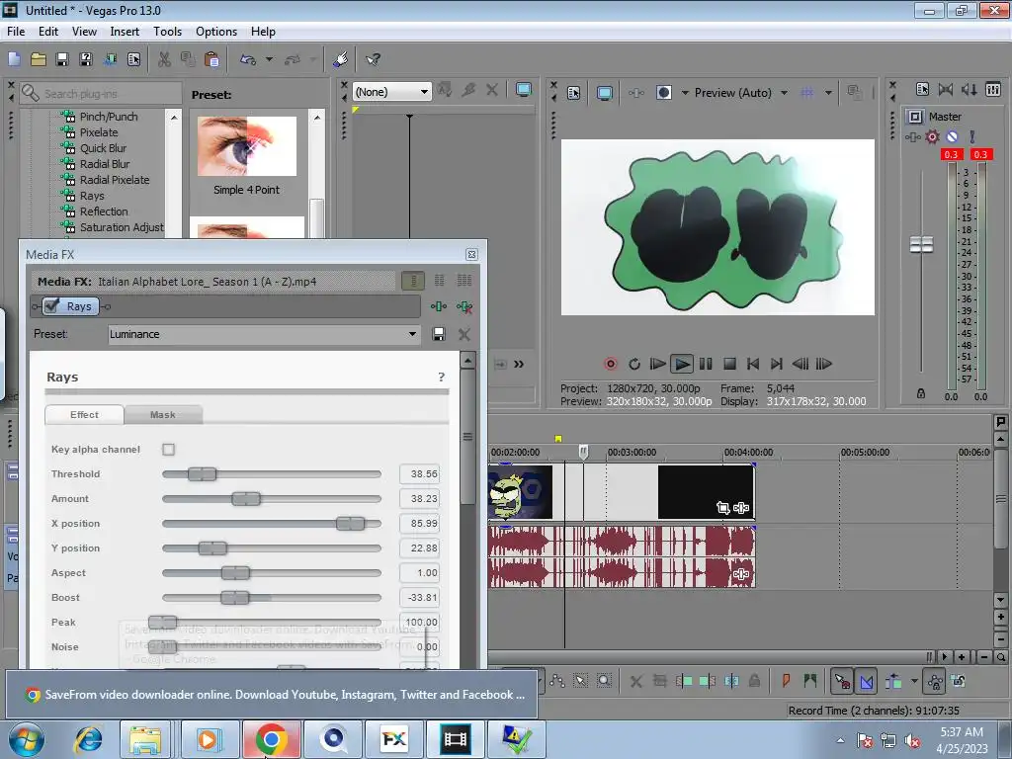Click the Vegas Pro filmstrip taskbar icon
This screenshot has width=1012, height=759.
tap(456, 739)
